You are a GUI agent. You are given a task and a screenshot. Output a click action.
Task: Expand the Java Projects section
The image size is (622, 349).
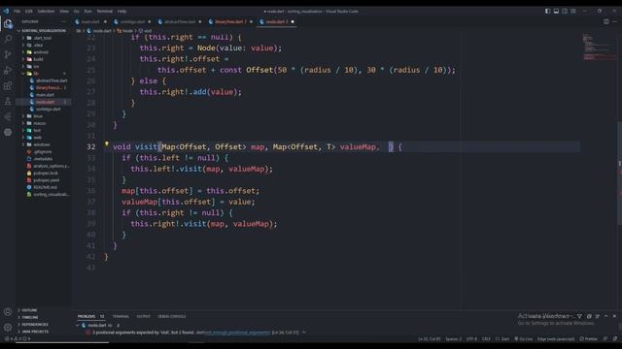click(x=44, y=332)
